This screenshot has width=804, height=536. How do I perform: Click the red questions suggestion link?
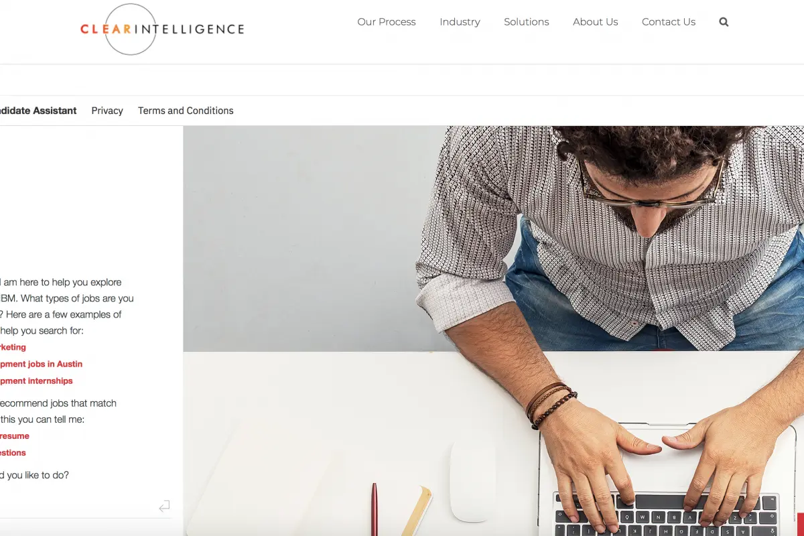(x=13, y=452)
